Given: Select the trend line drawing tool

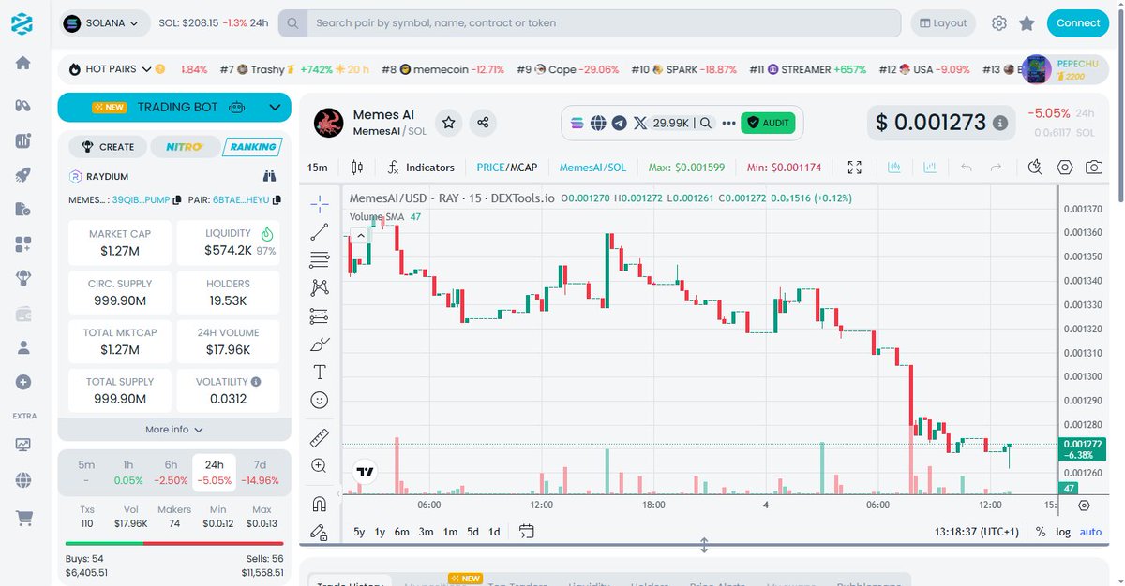Looking at the screenshot, I should (319, 231).
